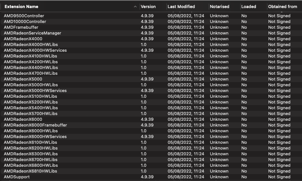Click version 4.9.39 of AMDFramebuffer
This screenshot has width=302, height=181.
(x=147, y=27)
